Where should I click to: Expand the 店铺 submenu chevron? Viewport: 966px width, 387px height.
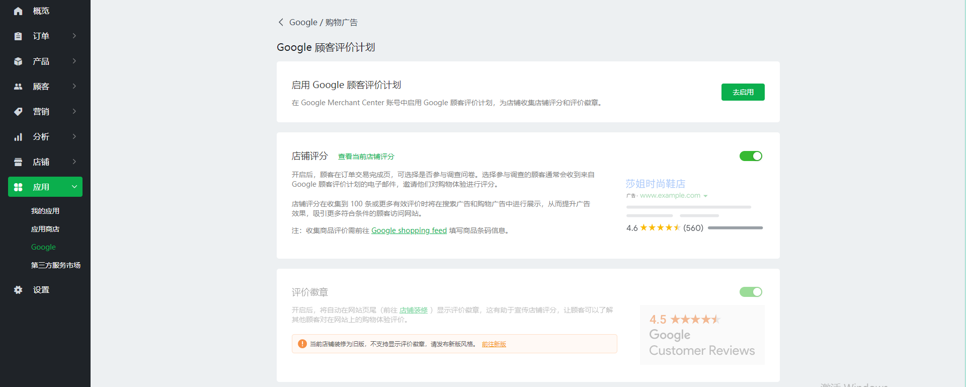(x=74, y=162)
